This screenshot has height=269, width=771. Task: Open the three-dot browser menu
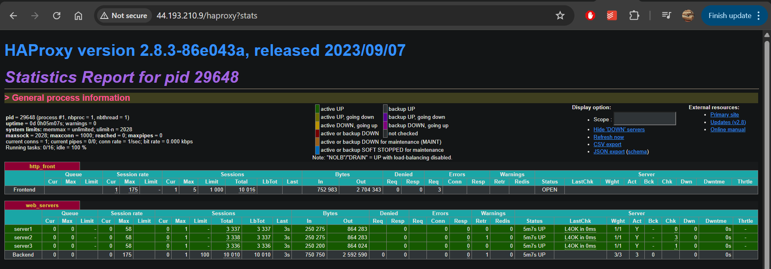(759, 16)
